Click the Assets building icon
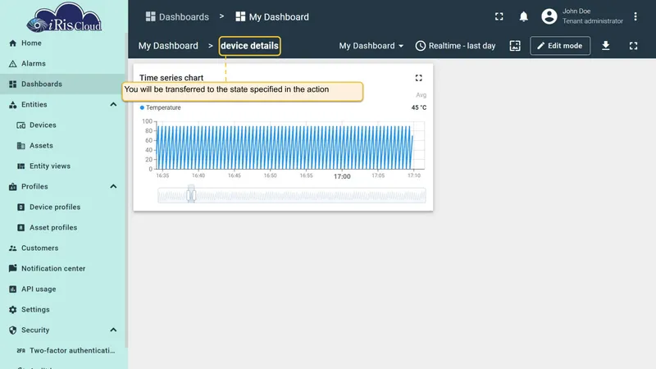The width and height of the screenshot is (656, 369). click(21, 146)
